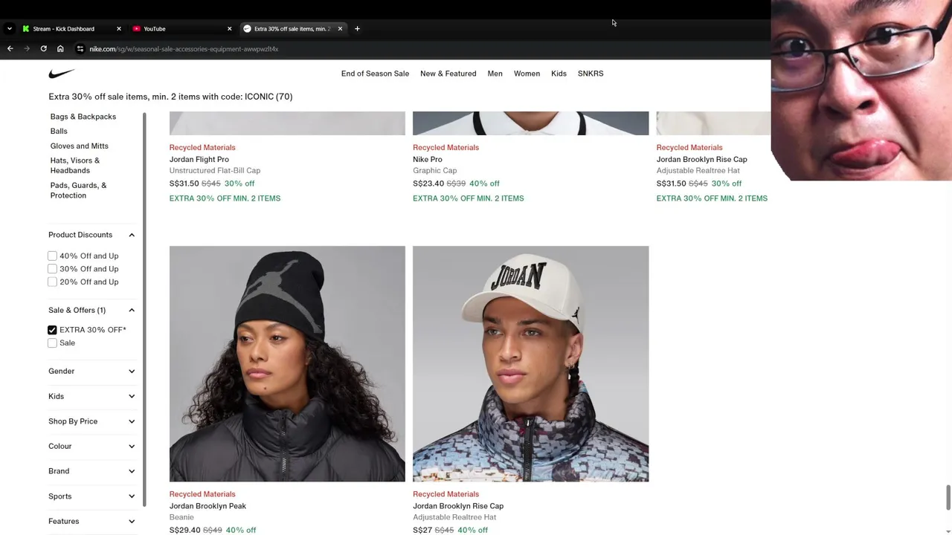Open the End of Season Sale menu
The width and height of the screenshot is (952, 535).
375,74
